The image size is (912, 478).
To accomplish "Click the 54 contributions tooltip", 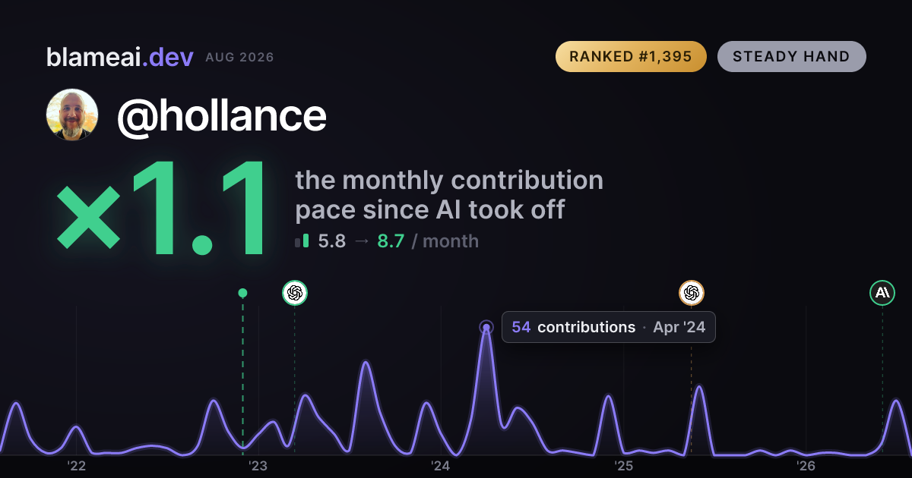I will tap(608, 327).
